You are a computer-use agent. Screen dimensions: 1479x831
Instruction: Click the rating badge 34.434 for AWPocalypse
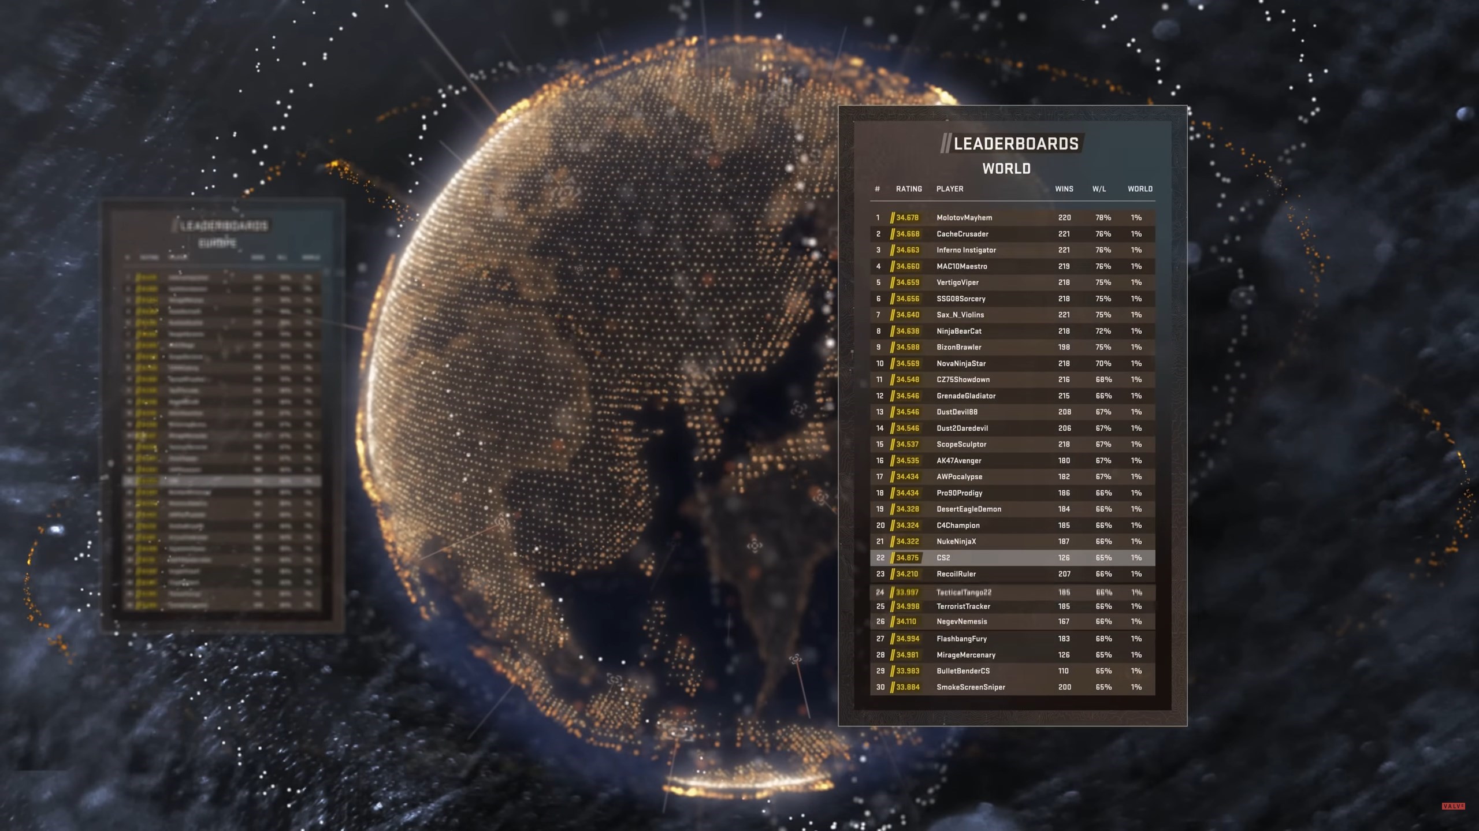907,476
